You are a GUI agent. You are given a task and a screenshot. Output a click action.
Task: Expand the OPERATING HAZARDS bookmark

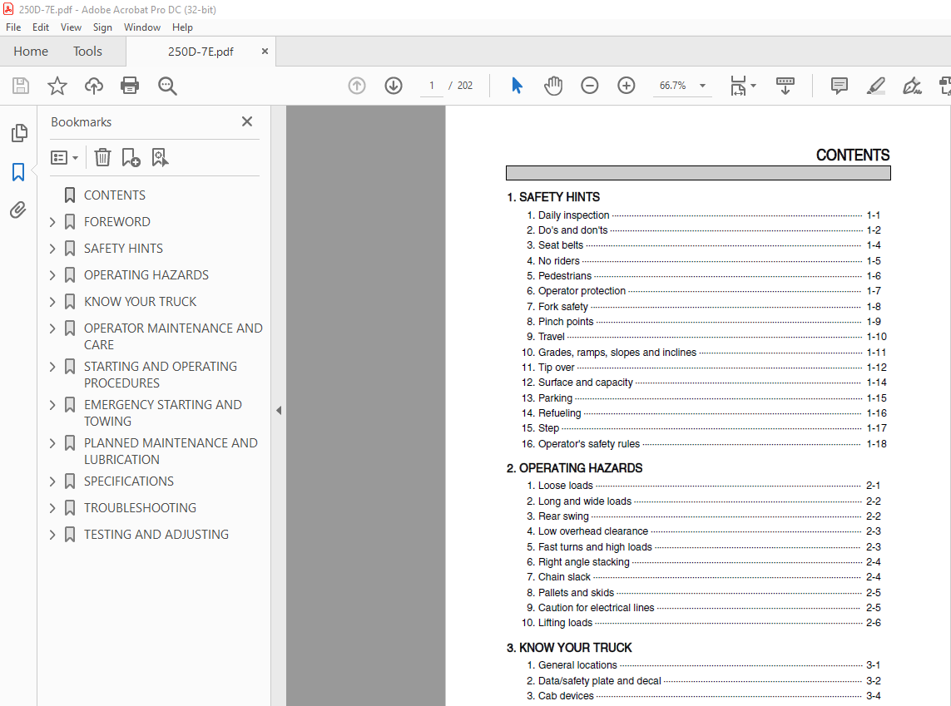(x=52, y=275)
